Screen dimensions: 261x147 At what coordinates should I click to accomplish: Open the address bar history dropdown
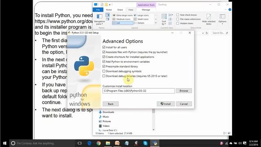[203, 33]
